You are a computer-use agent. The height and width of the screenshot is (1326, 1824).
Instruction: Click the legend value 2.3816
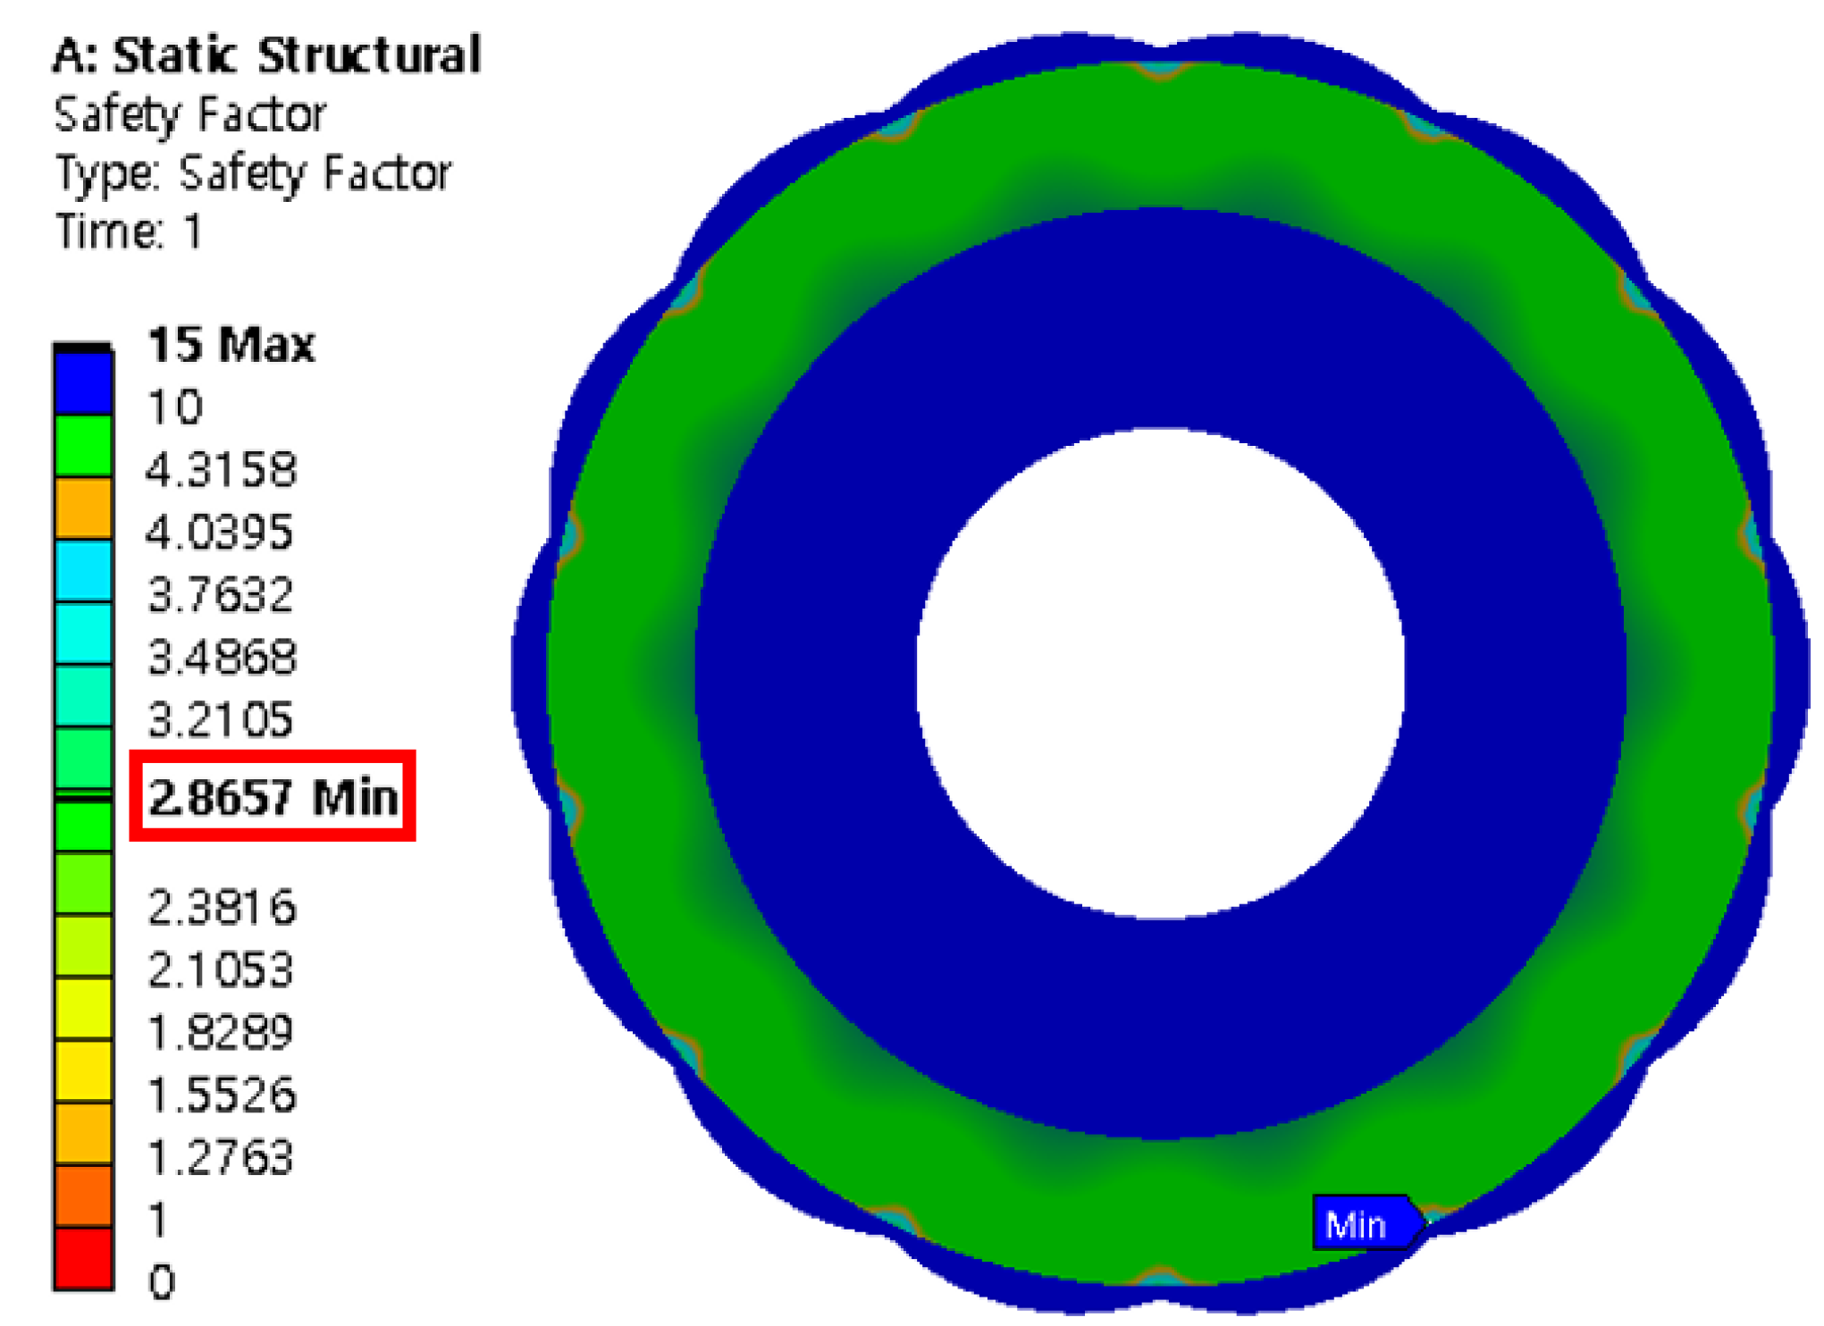click(x=221, y=908)
